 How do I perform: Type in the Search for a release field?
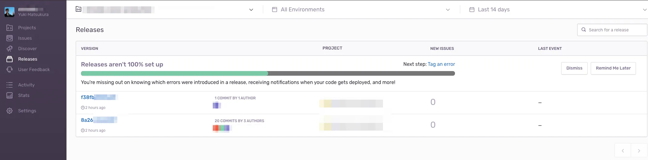(616, 30)
